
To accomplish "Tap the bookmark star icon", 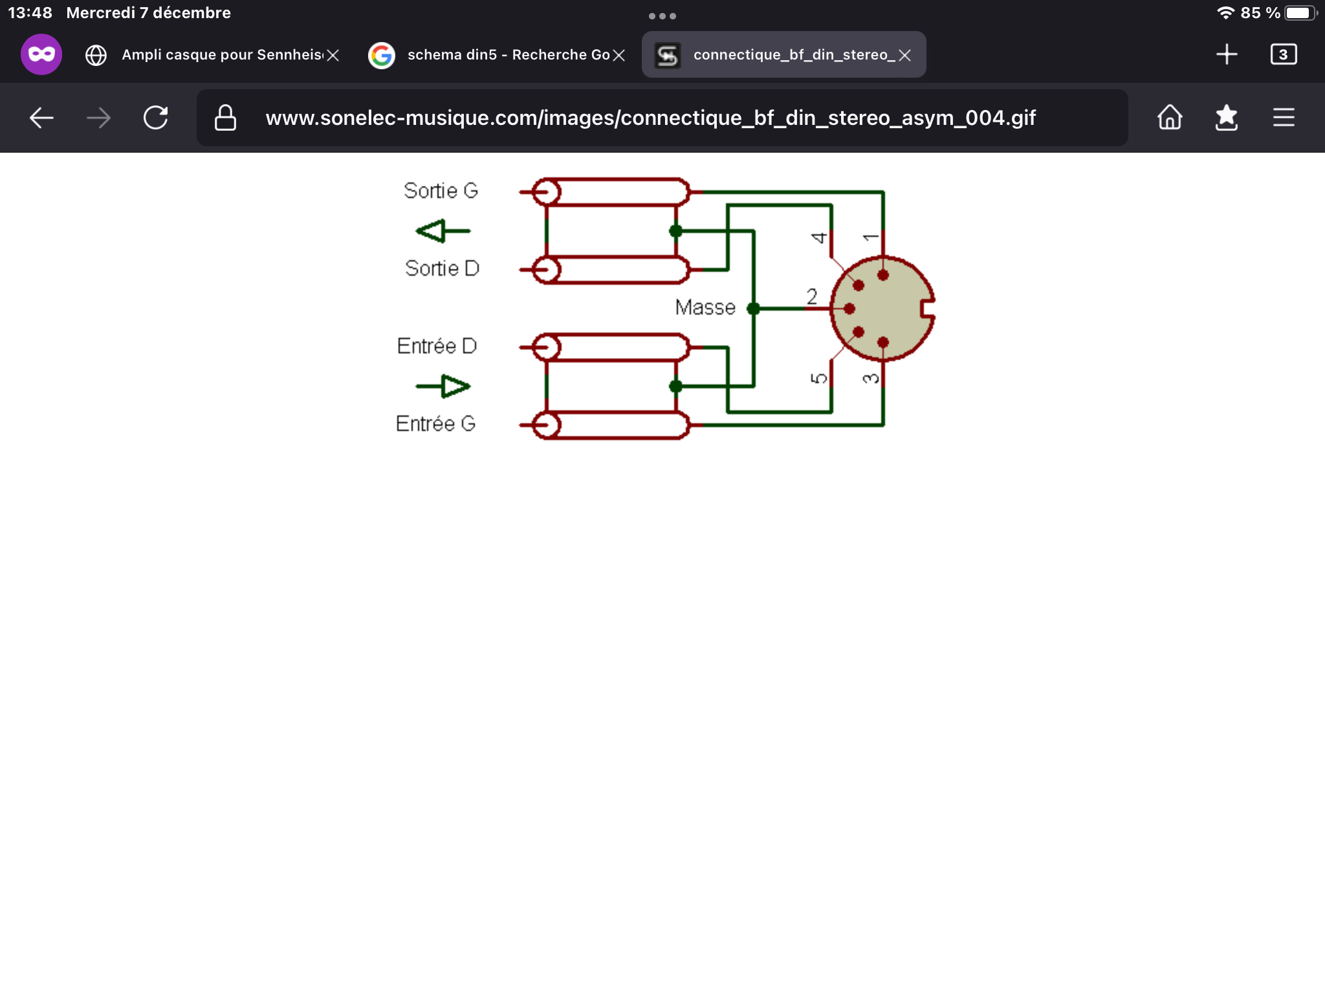I will (1227, 118).
